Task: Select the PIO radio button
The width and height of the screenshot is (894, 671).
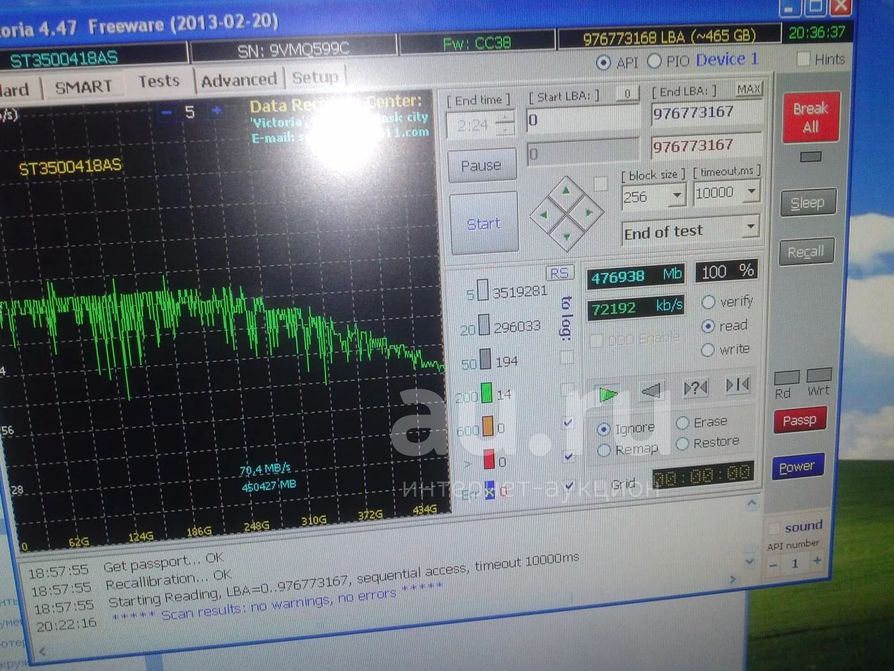Action: click(654, 61)
